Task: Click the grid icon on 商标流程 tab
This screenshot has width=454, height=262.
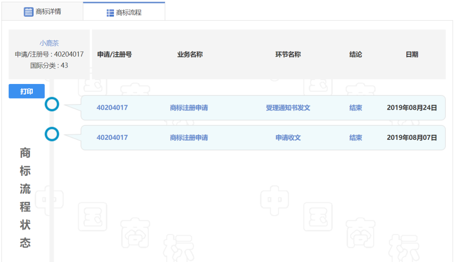Action: coord(110,13)
